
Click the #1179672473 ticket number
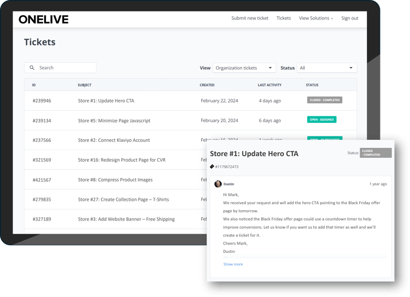[x=227, y=167]
